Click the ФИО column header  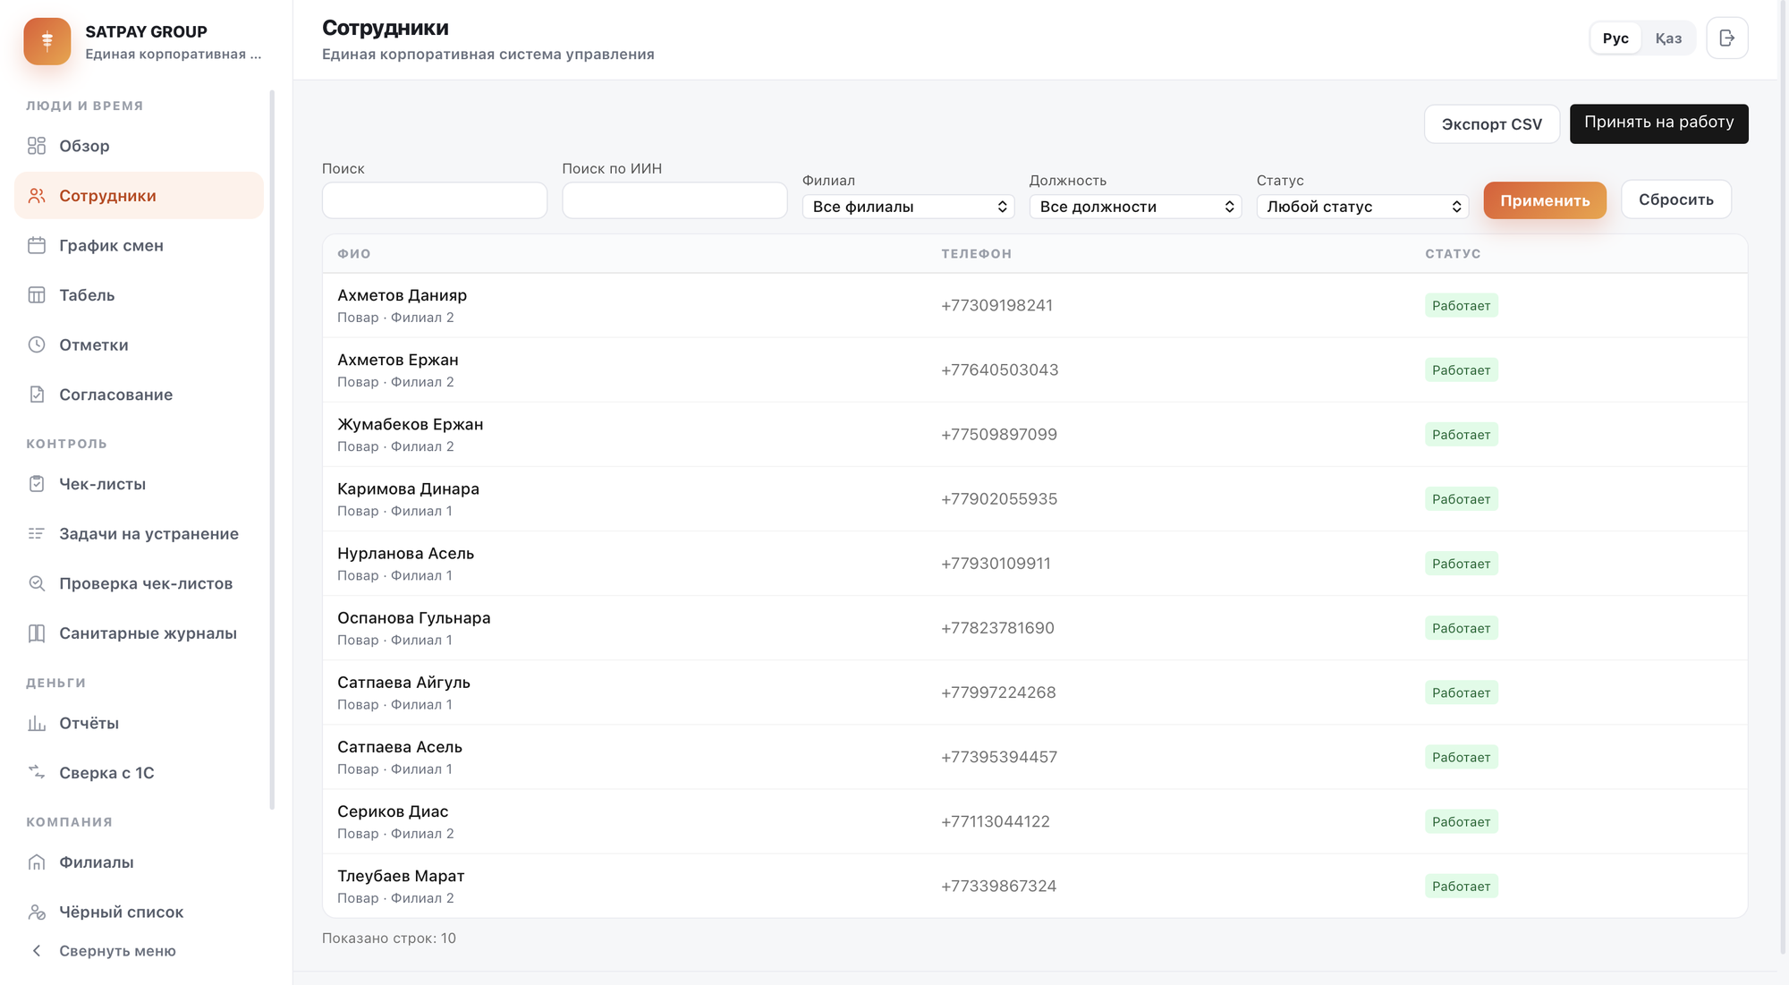pos(354,254)
